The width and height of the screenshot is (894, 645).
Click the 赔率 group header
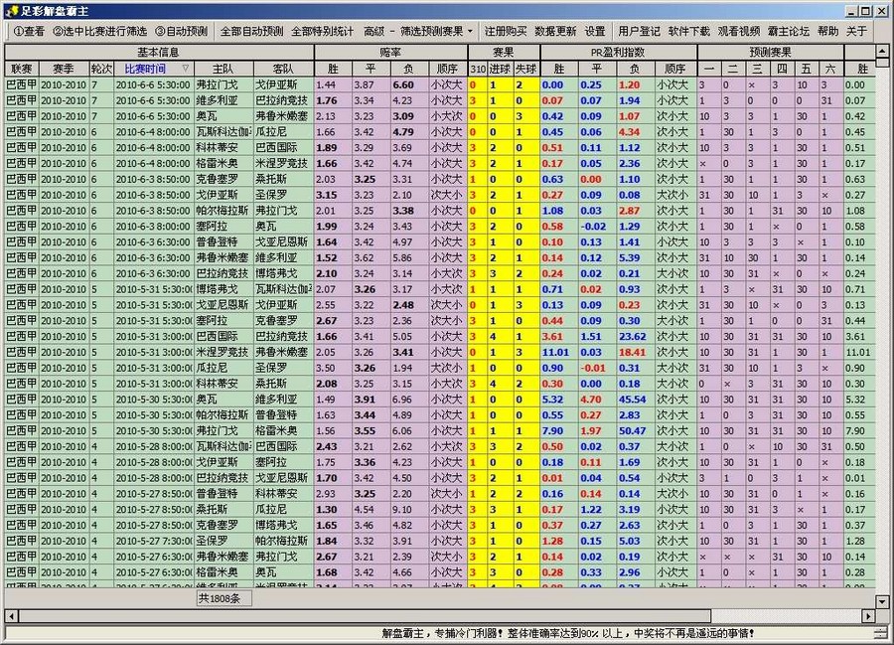click(390, 53)
